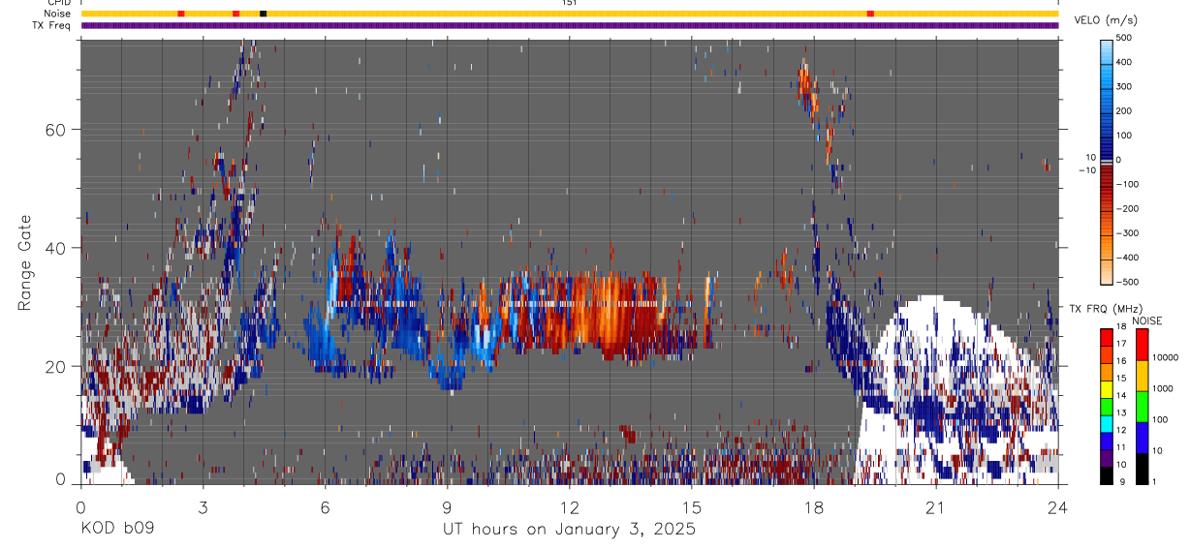Viewport: 1190px width, 549px height.
Task: Click the 'Noise' row label
Action: pyautogui.click(x=57, y=14)
